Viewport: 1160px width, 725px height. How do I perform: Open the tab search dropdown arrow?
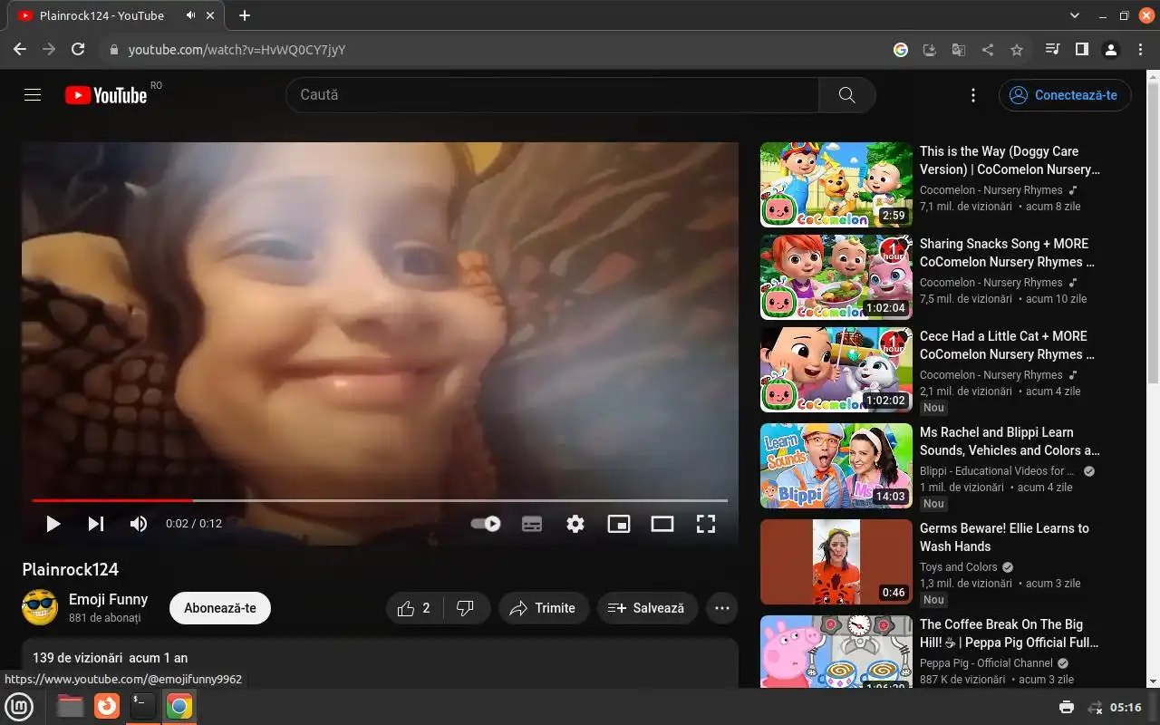1075,15
